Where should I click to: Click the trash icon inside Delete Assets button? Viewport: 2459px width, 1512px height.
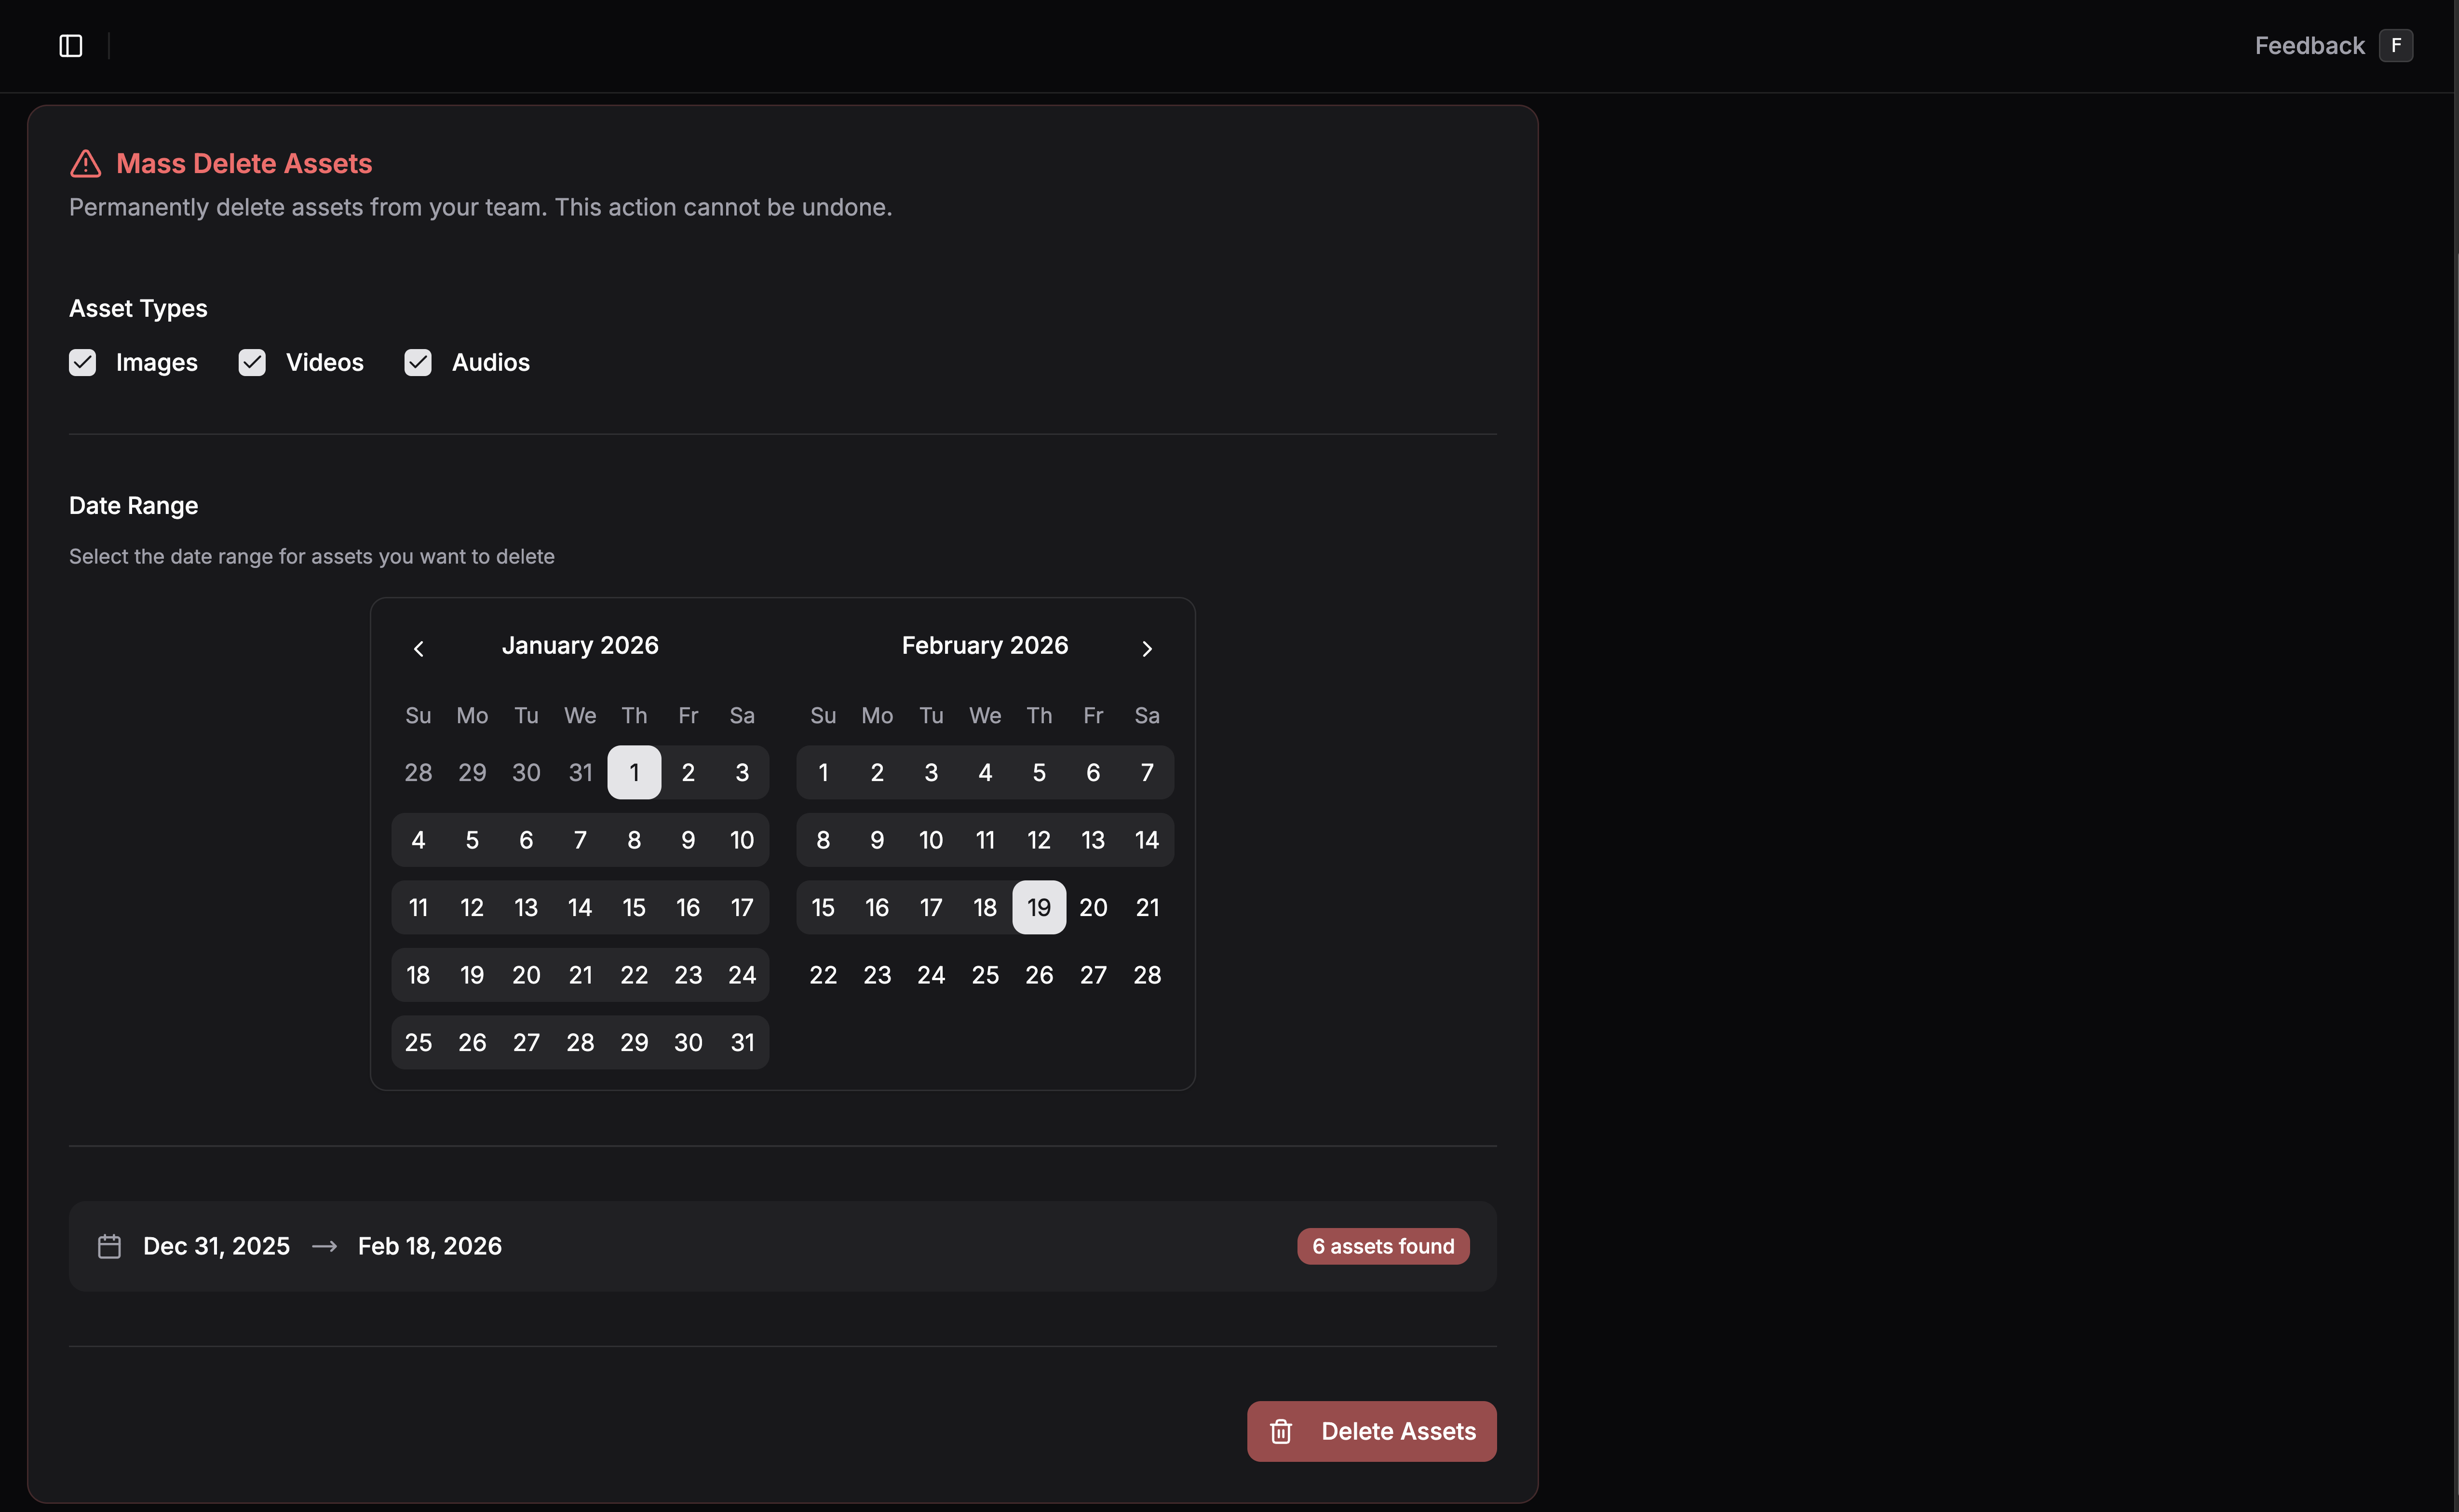coord(1281,1431)
